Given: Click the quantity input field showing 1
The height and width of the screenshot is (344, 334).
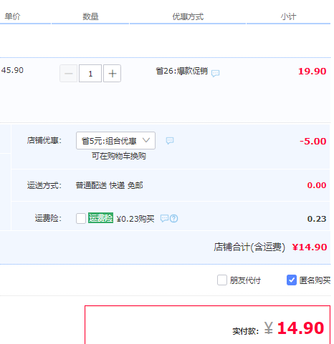Looking at the screenshot, I should (90, 74).
